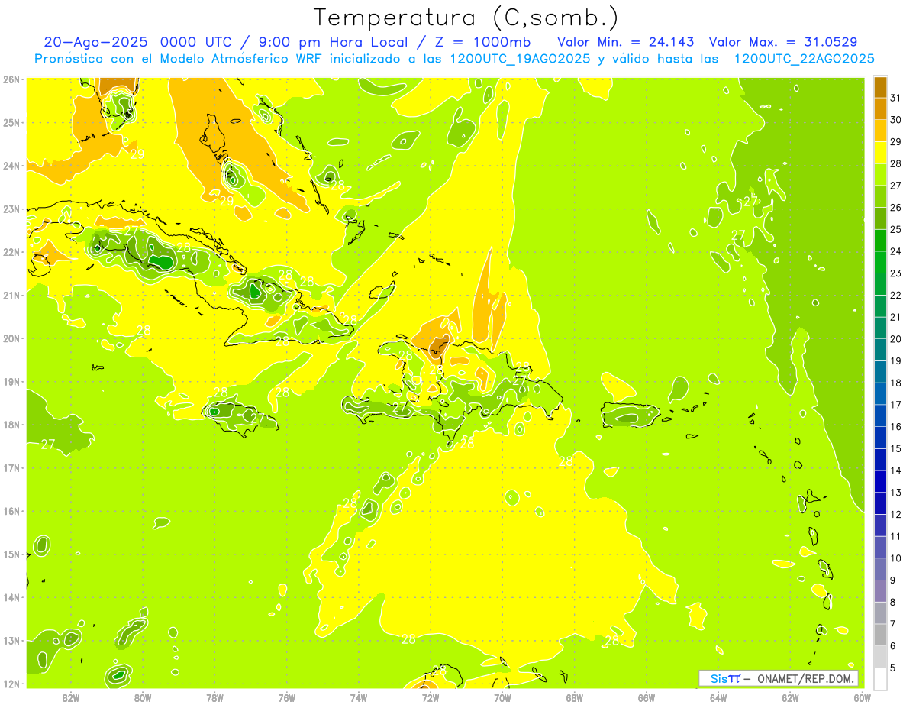Image resolution: width=916 pixels, height=708 pixels.
Task: Click the map title 'Temperatura (C,somb.)'
Action: (x=465, y=18)
